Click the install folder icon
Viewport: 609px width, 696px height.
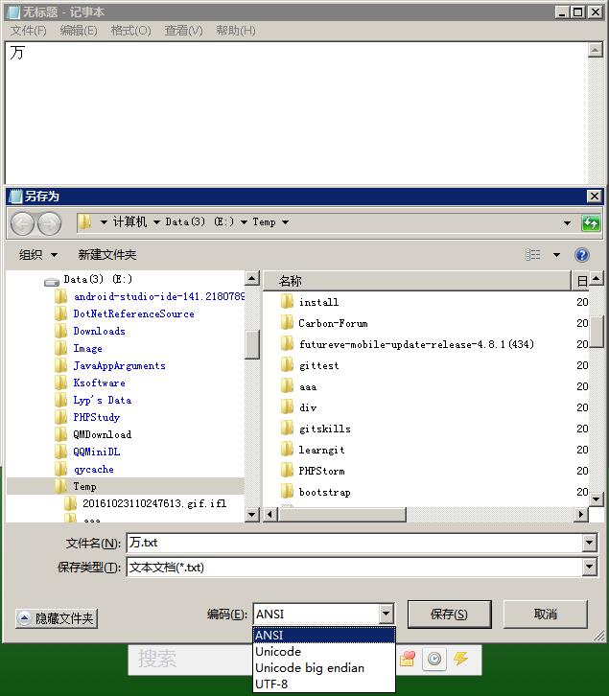288,302
